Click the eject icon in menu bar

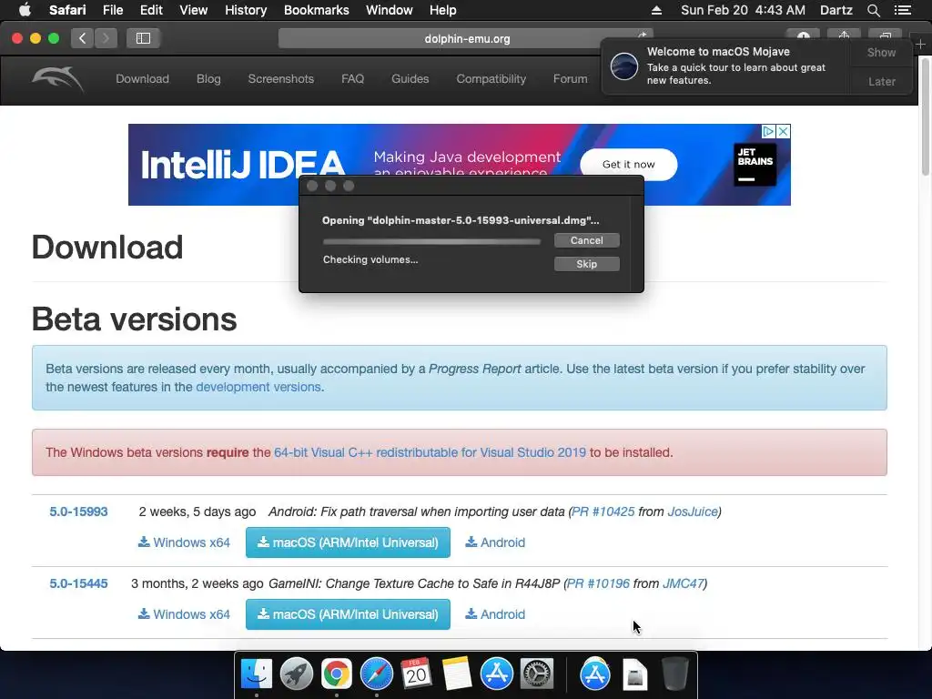point(656,10)
